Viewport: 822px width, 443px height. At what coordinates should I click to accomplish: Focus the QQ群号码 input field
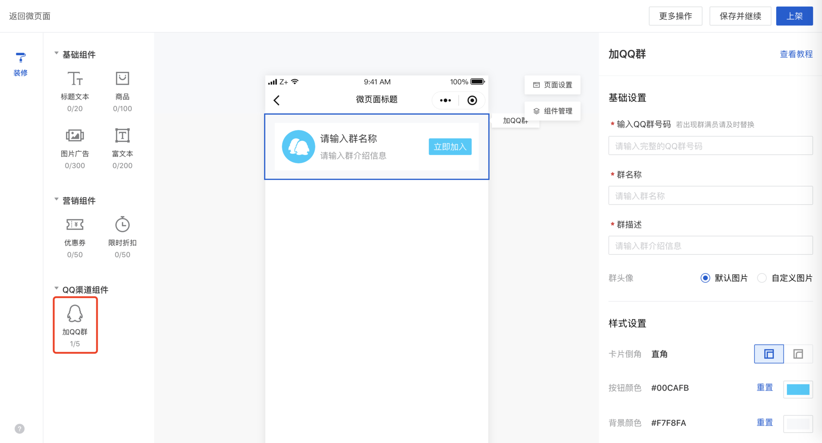710,146
